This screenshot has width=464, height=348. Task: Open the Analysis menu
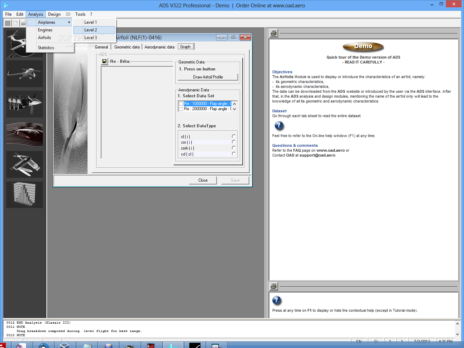click(36, 14)
